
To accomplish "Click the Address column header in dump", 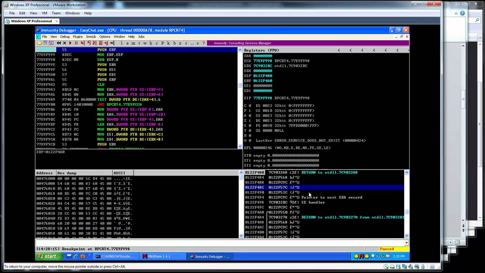I will (45, 173).
